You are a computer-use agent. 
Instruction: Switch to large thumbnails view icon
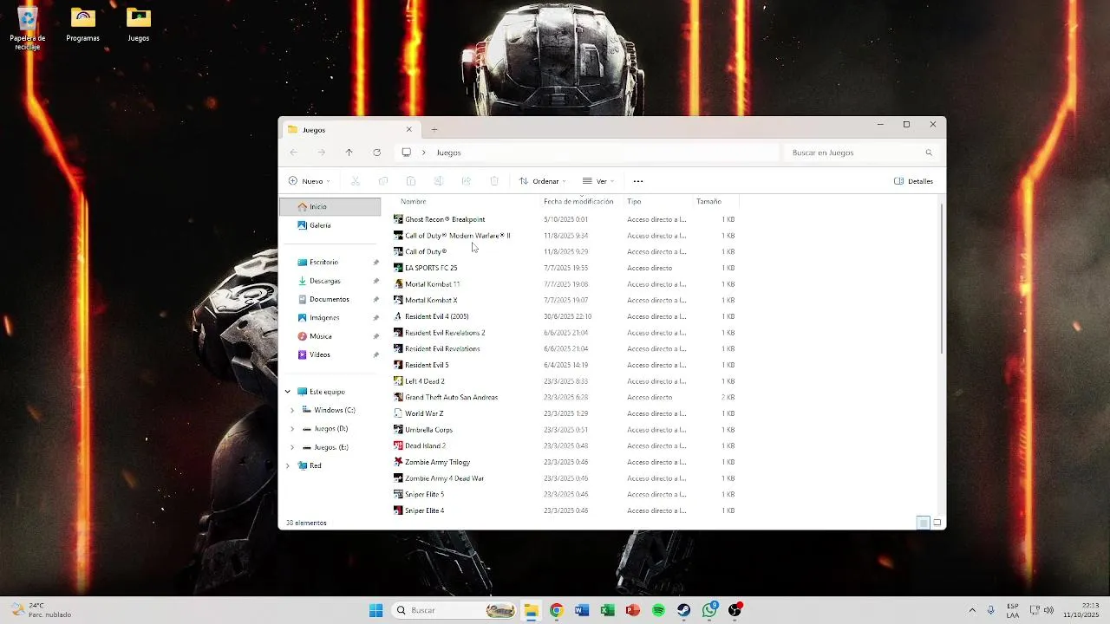[x=937, y=523]
